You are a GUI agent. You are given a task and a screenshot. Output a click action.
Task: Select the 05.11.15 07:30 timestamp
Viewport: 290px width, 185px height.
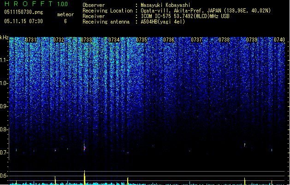tap(23, 21)
